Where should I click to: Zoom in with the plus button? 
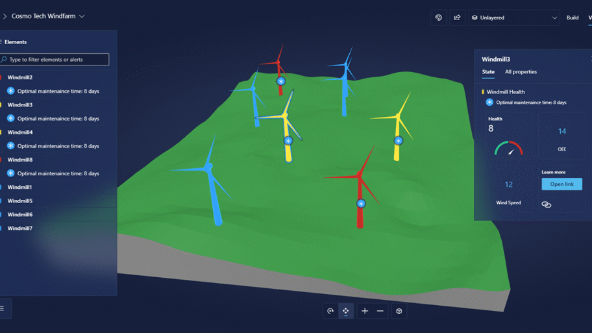tap(365, 311)
